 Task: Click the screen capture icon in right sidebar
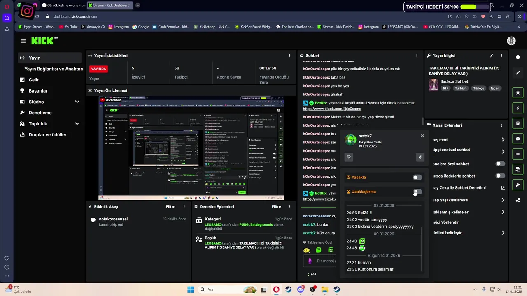(518, 93)
